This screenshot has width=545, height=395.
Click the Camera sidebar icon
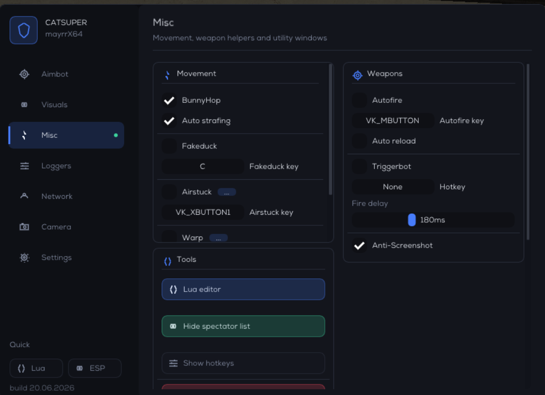(24, 227)
